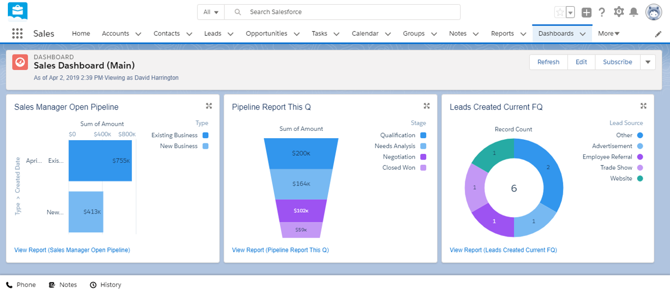The height and width of the screenshot is (290, 670).
Task: Select the Dashboards tab
Action: tap(556, 34)
